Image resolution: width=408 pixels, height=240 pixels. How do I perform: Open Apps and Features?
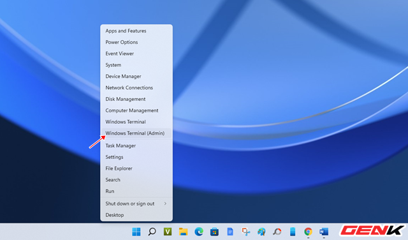[x=136, y=31]
